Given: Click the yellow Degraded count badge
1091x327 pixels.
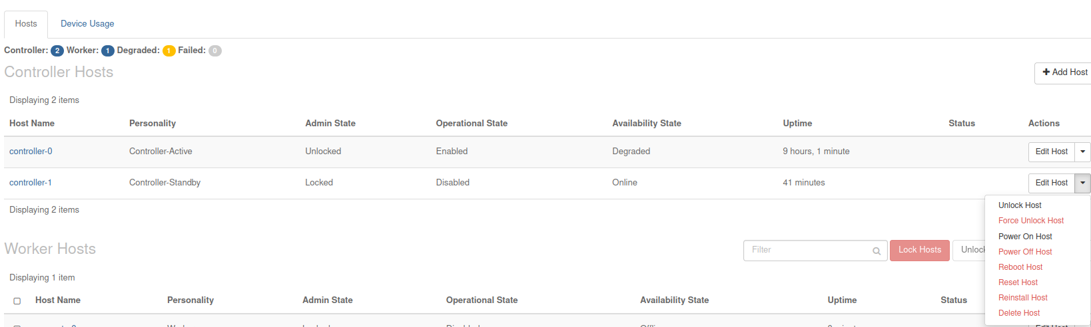Looking at the screenshot, I should coord(169,51).
